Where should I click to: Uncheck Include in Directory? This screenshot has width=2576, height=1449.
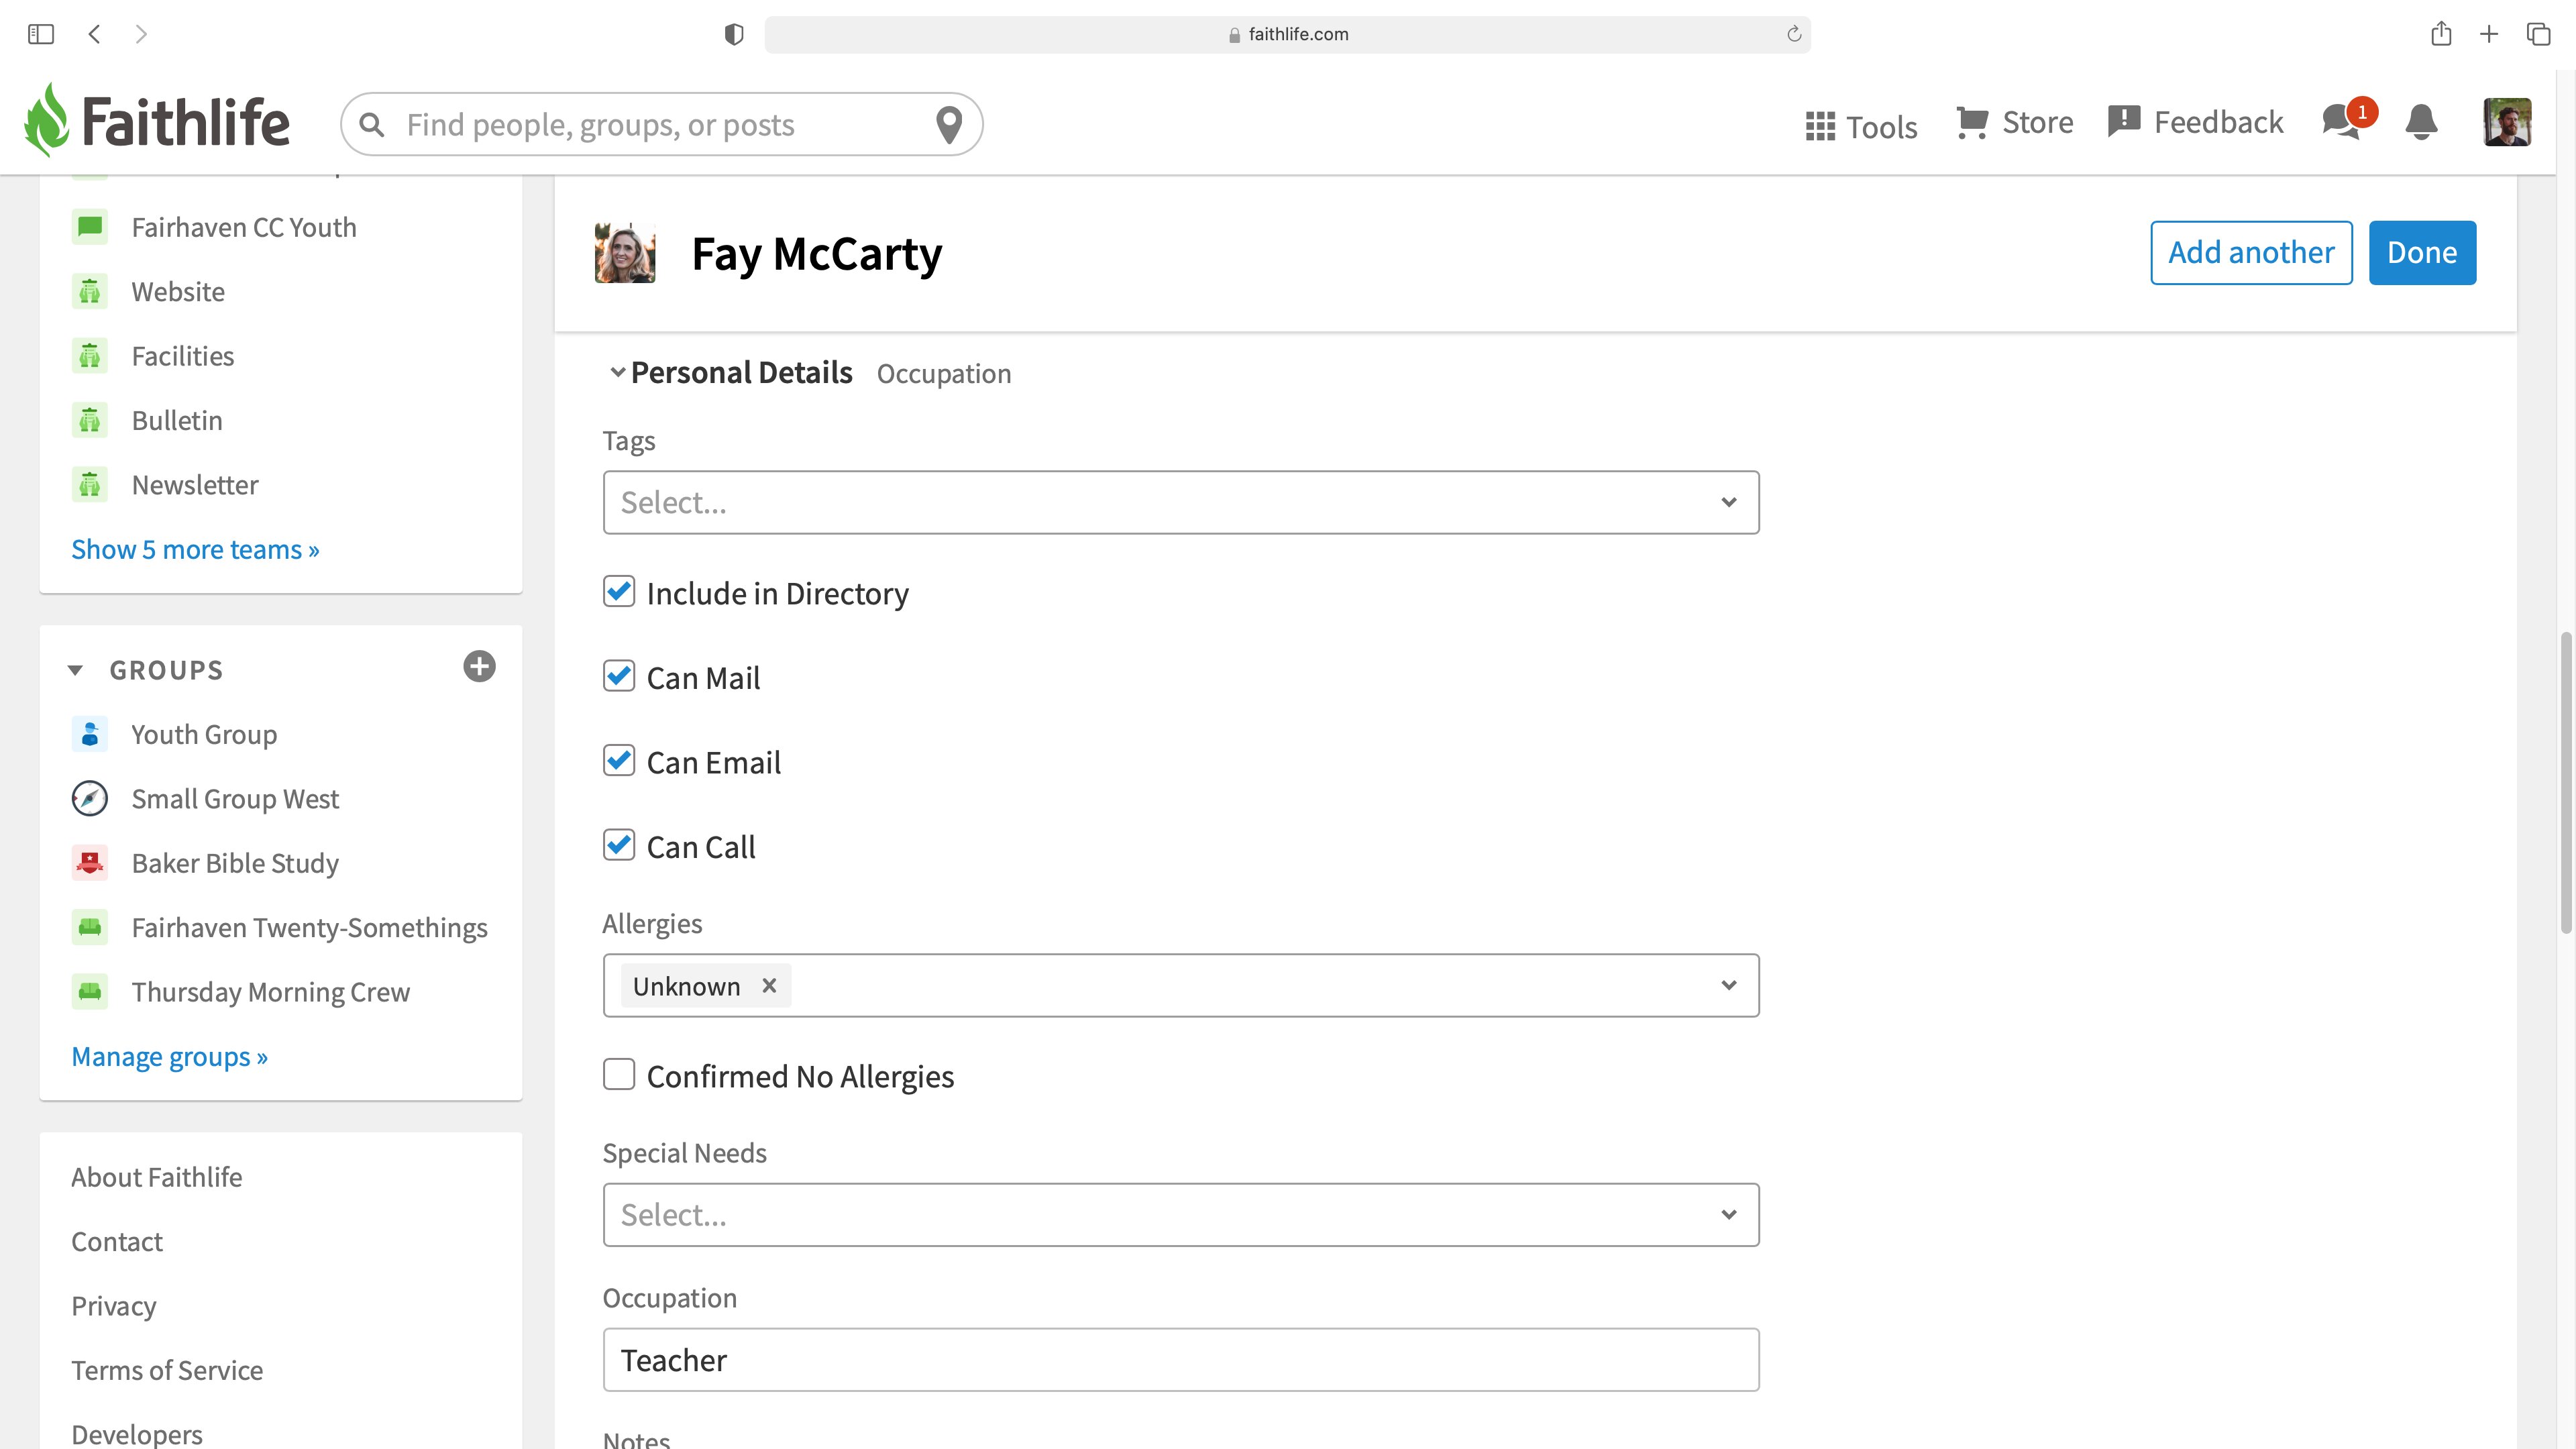(619, 592)
